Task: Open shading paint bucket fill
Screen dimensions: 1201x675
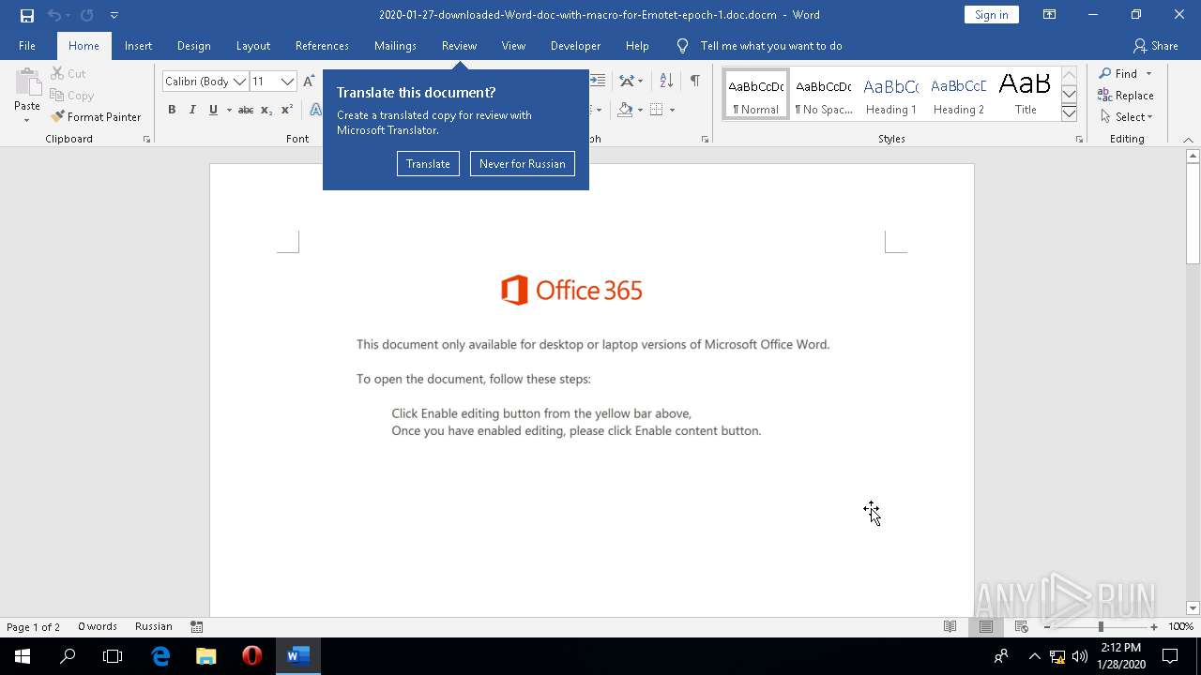Action: [625, 110]
